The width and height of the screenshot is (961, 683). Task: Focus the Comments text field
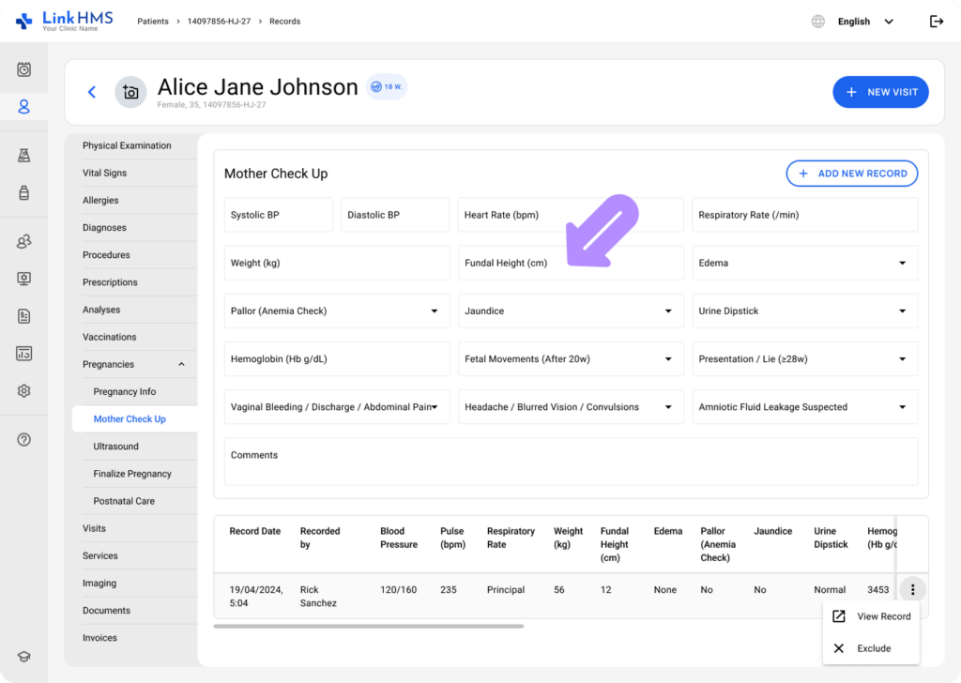[x=571, y=462]
